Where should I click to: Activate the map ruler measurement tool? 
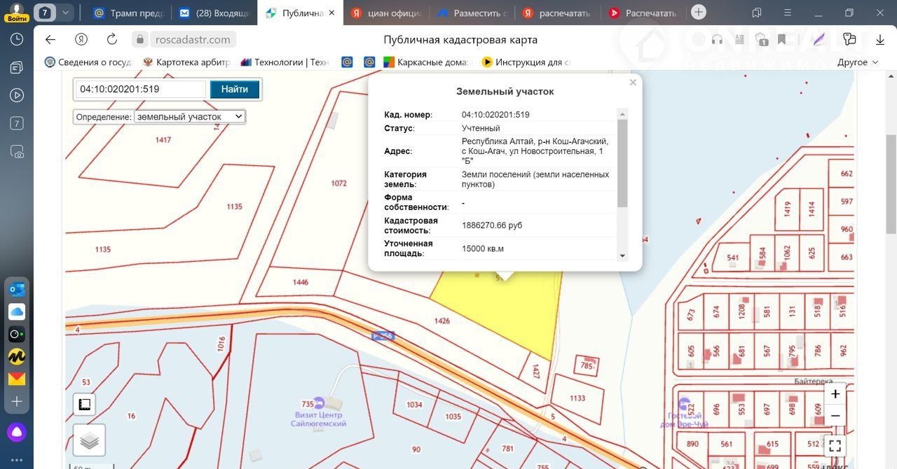point(84,405)
